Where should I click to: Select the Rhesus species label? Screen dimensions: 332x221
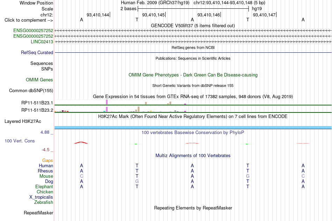tap(45, 171)
